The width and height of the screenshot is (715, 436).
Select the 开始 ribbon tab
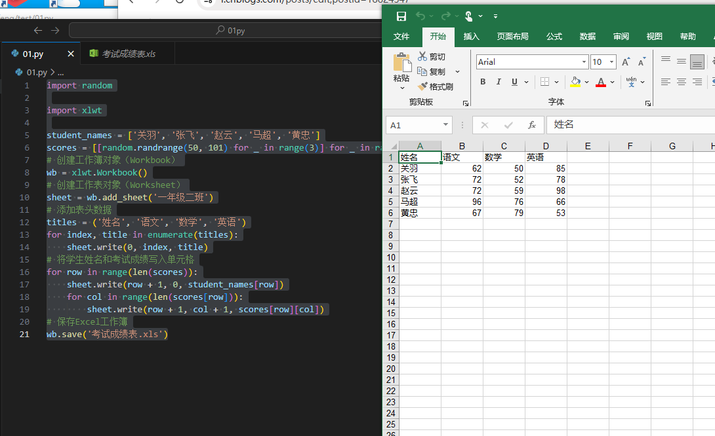[x=438, y=37]
